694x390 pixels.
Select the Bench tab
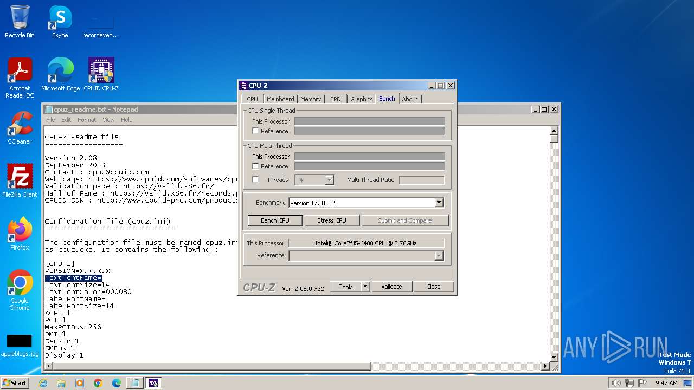tap(387, 99)
